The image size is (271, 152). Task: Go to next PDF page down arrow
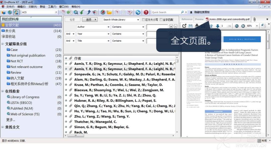point(217,26)
